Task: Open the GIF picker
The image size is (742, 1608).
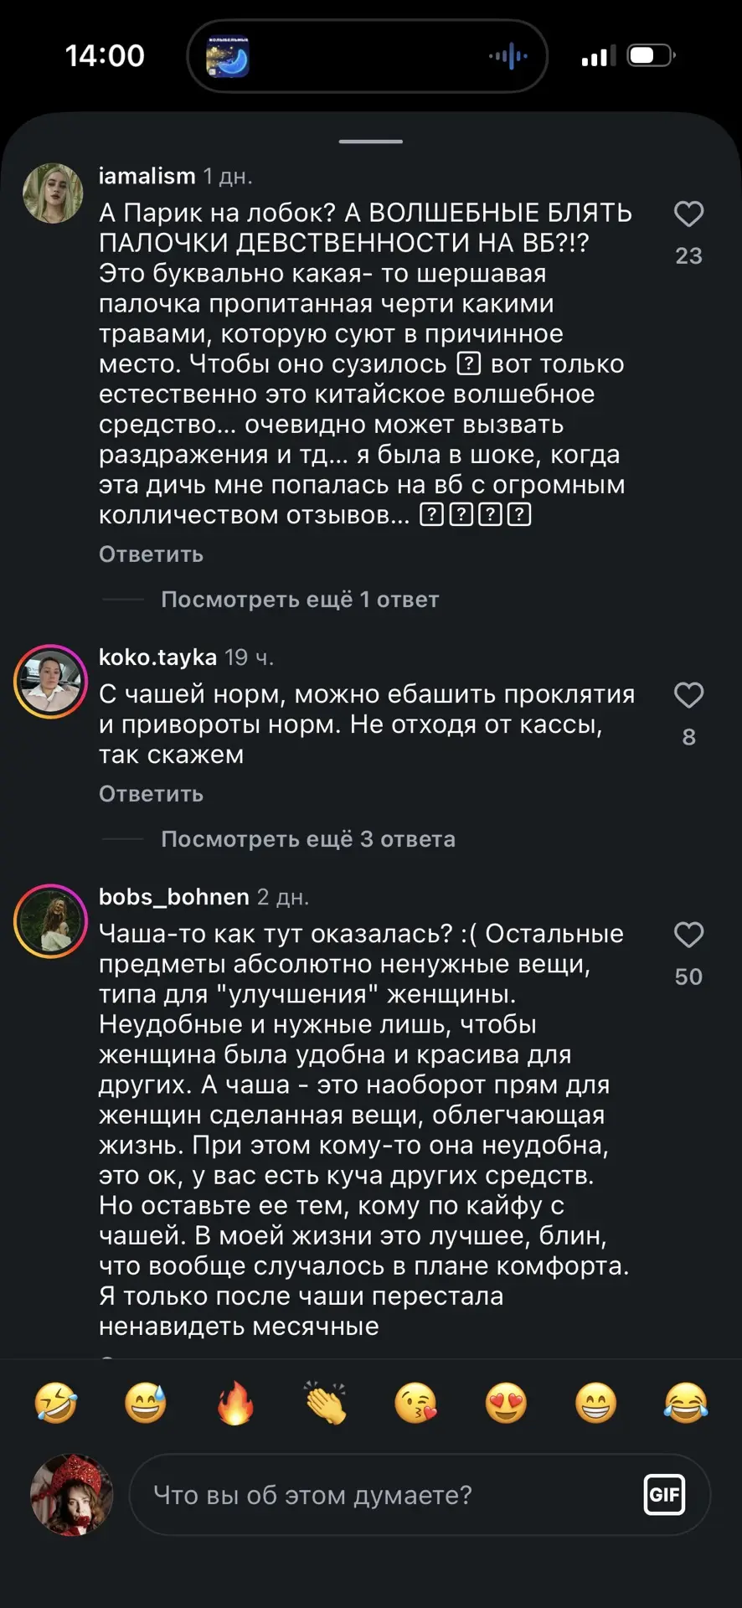Action: point(664,1495)
